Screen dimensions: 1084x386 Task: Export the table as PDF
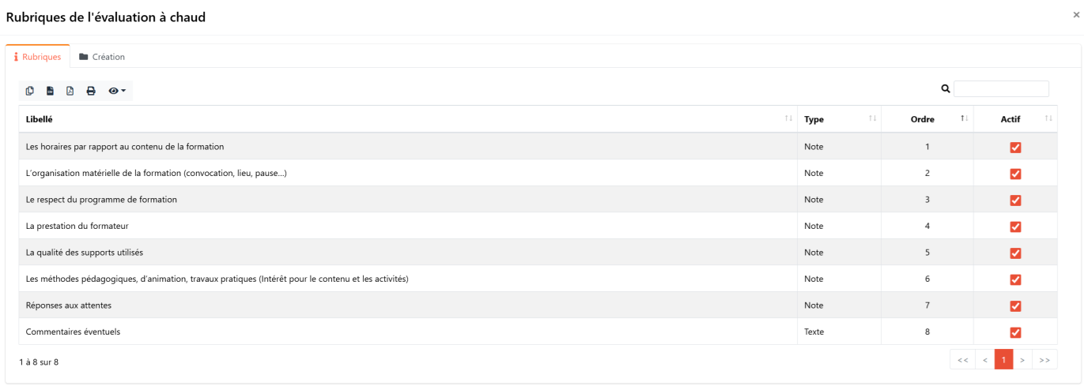point(70,91)
